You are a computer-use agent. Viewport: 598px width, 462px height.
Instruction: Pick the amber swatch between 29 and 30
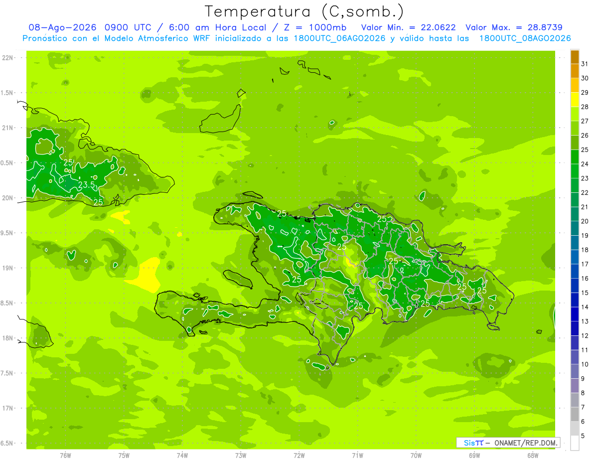[x=575, y=85]
